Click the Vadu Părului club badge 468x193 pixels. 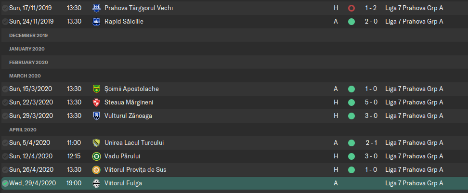coord(96,156)
